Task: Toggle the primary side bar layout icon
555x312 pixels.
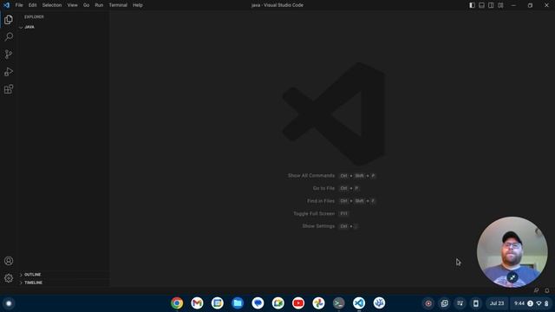Action: 472,5
